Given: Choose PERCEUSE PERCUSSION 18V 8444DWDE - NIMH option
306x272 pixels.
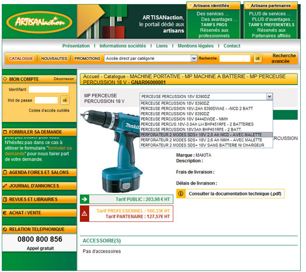Looking at the screenshot, I should point(184,119).
